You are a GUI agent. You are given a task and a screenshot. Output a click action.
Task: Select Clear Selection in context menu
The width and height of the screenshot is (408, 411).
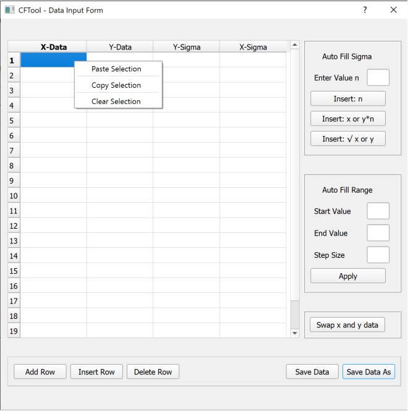(116, 101)
